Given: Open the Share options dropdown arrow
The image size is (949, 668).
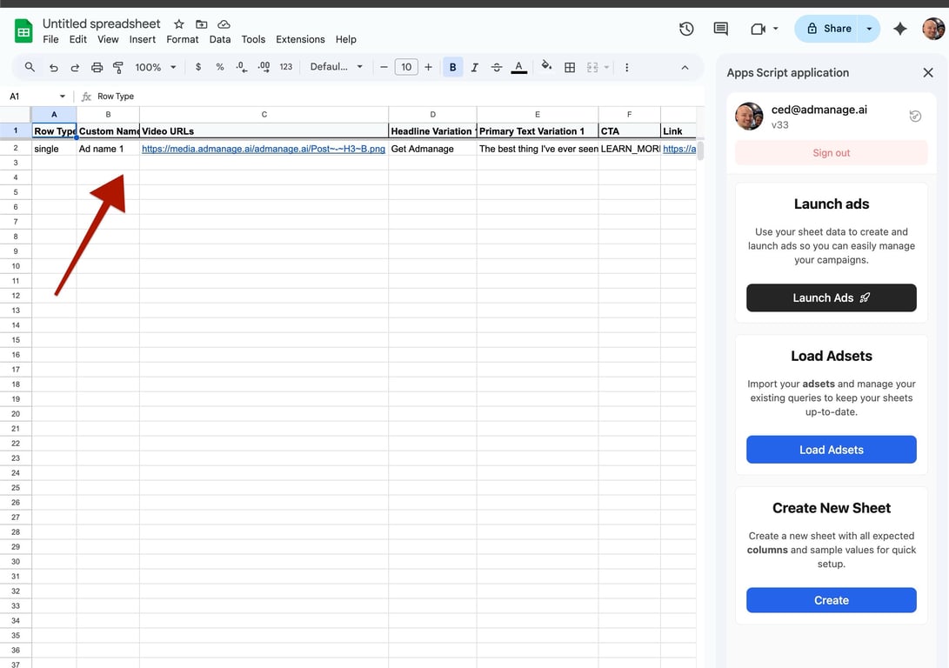Looking at the screenshot, I should [x=869, y=29].
